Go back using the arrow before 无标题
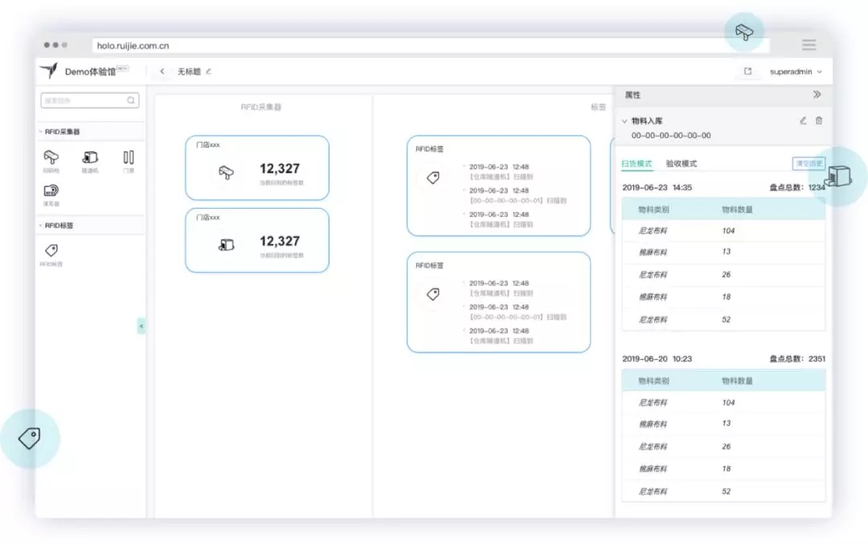The width and height of the screenshot is (868, 546). (162, 71)
